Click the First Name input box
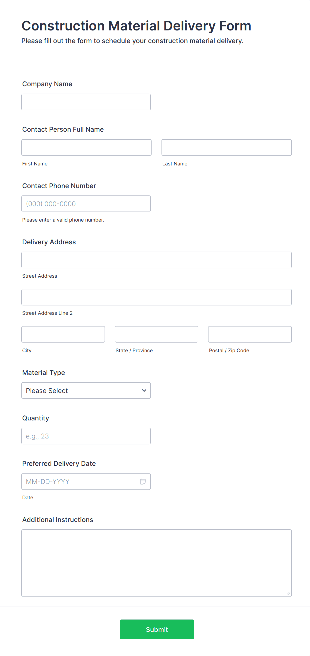The height and width of the screenshot is (656, 310). 86,148
